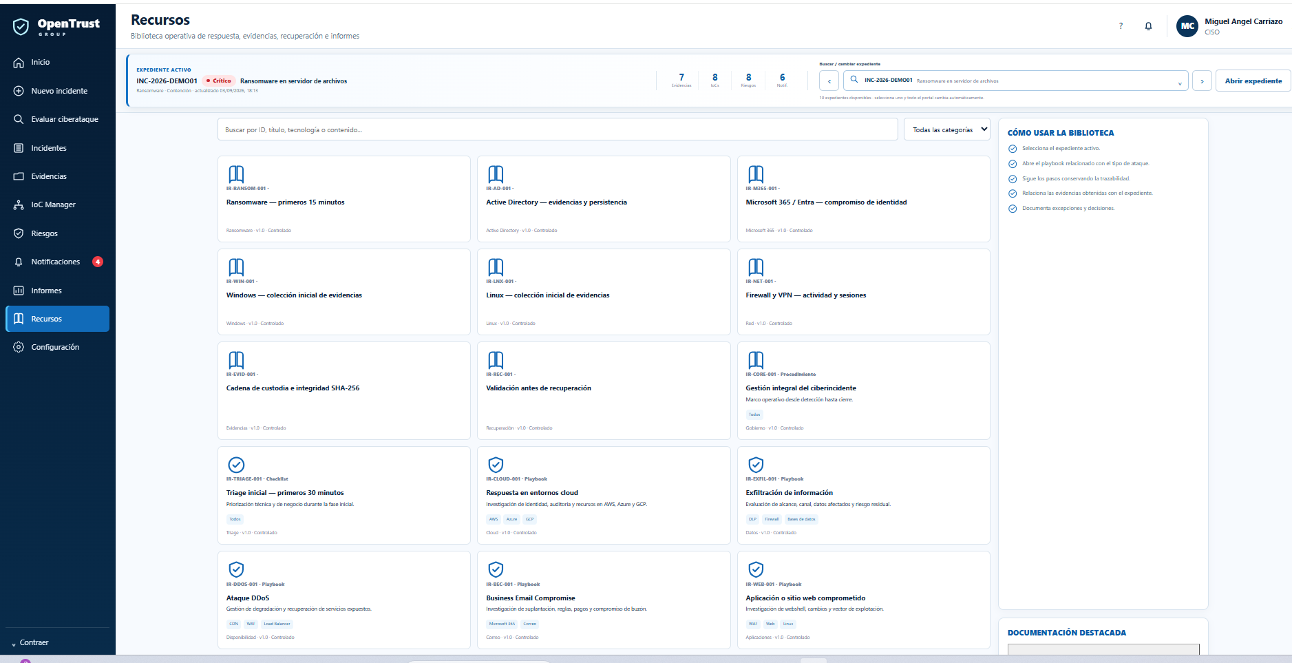Image resolution: width=1292 pixels, height=663 pixels.
Task: Click the book icon of Ransomware playbook card
Action: 236,173
